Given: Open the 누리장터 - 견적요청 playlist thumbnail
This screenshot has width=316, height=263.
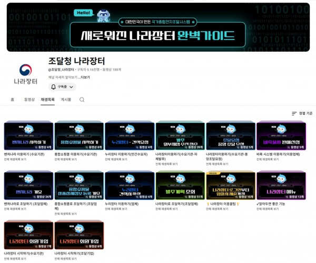Looking at the screenshot, I should (x=130, y=136).
